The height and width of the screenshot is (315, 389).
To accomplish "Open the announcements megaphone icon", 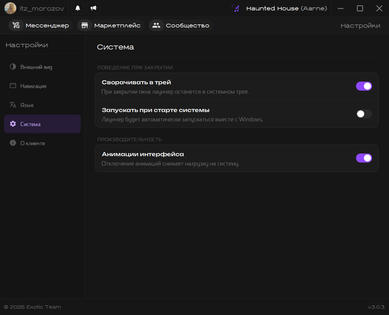I will coord(94,8).
